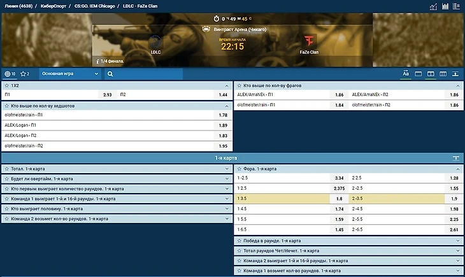Collapse the Кто выше по кол-ву фрагов section

[x=459, y=85]
